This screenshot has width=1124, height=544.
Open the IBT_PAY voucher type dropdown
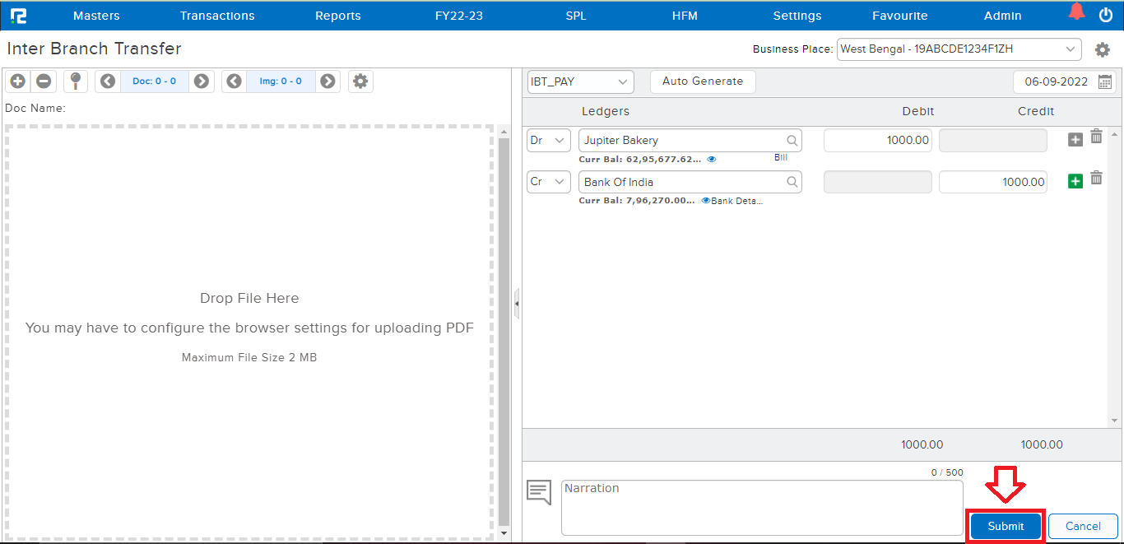tap(580, 81)
